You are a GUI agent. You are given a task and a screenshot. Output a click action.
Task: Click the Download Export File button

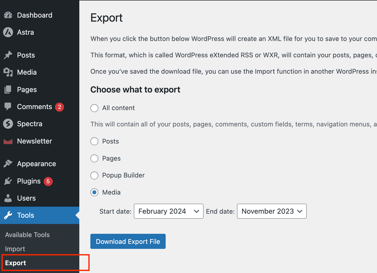pos(128,241)
